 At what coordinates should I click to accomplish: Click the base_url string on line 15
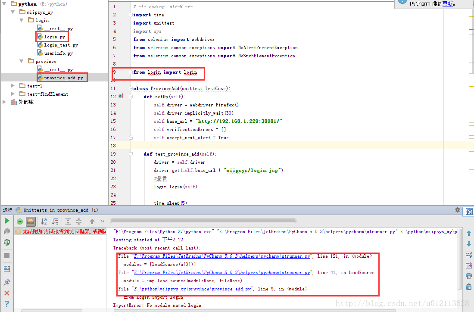pos(239,121)
